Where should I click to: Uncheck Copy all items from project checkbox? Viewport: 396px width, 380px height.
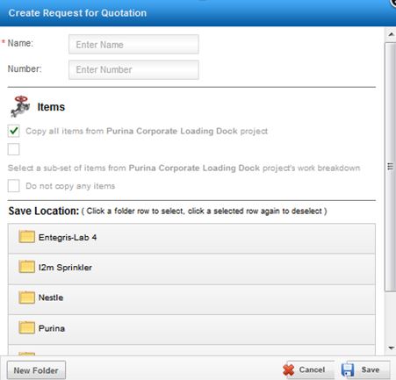pos(13,131)
